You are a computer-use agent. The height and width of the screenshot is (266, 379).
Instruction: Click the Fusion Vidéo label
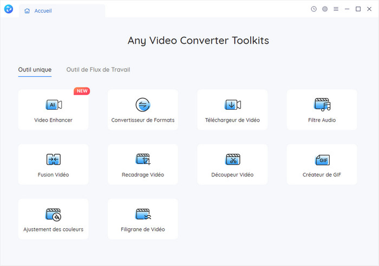tap(53, 175)
